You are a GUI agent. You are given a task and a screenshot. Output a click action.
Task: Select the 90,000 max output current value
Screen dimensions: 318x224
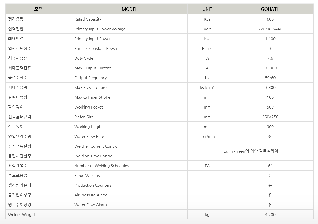pyautogui.click(x=270, y=68)
